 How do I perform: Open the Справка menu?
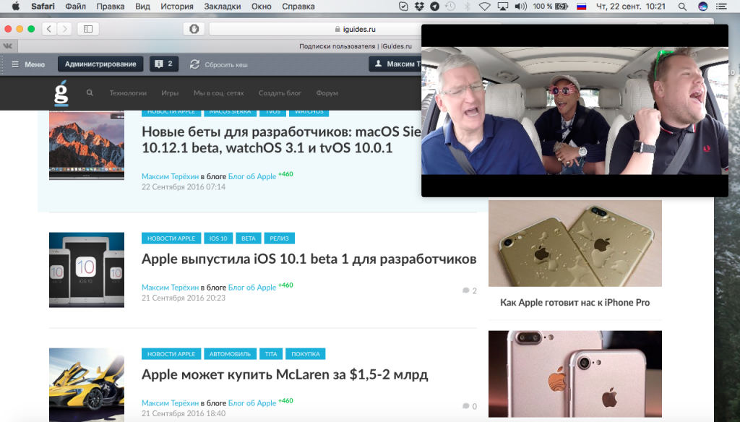pos(298,6)
